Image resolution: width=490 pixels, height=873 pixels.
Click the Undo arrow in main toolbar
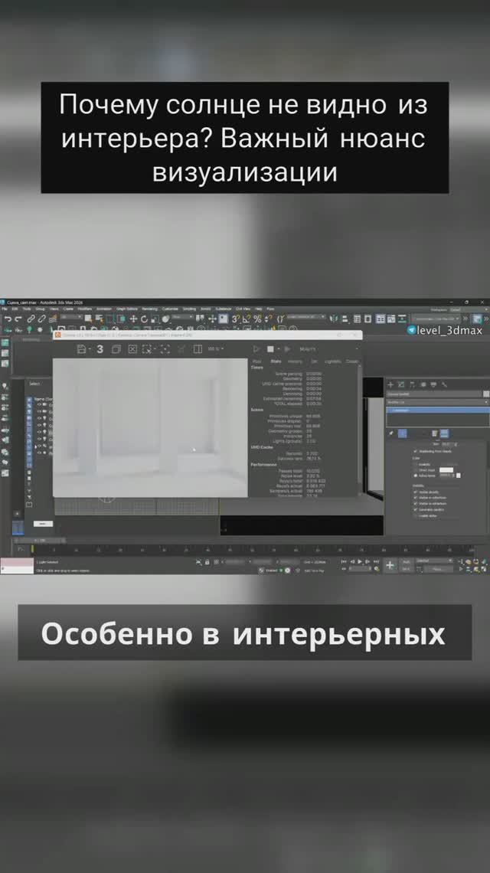coord(8,319)
